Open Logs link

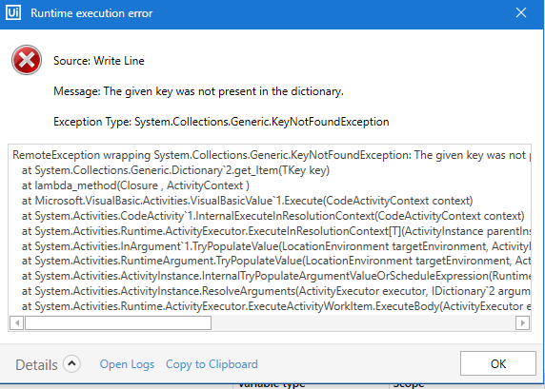click(128, 364)
